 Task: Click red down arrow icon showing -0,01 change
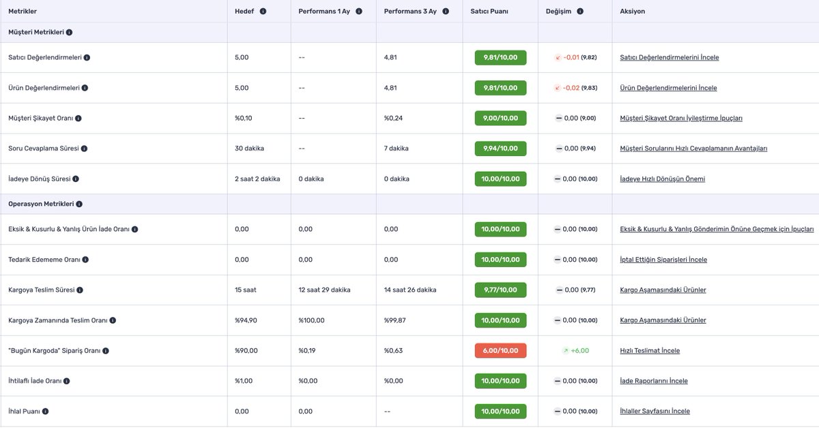pos(558,58)
